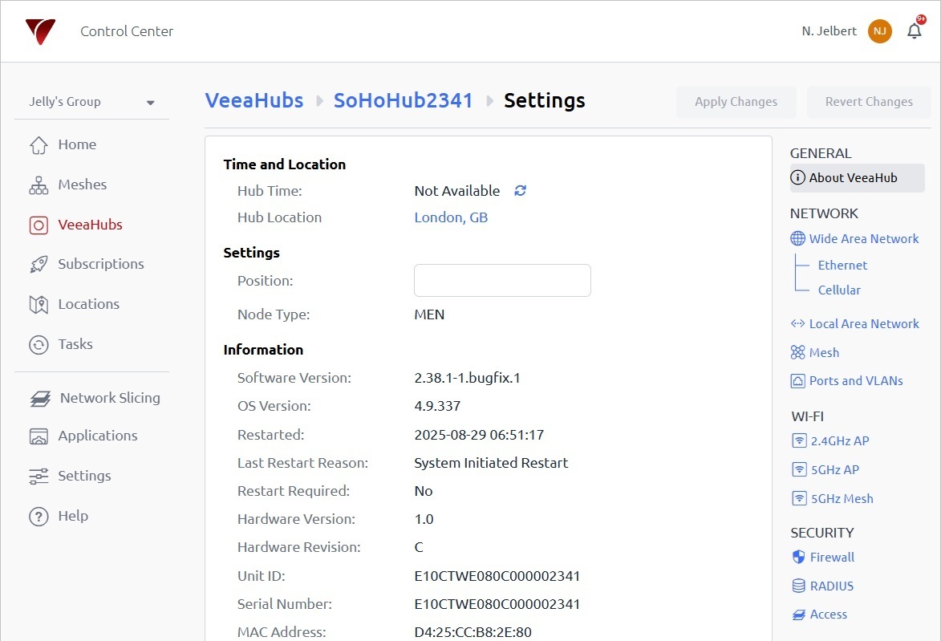
Task: Click software version 2.38.1-1.bugfix.1
Action: [467, 378]
